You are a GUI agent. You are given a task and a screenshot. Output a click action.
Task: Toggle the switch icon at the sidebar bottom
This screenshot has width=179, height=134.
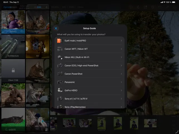click(x=46, y=130)
